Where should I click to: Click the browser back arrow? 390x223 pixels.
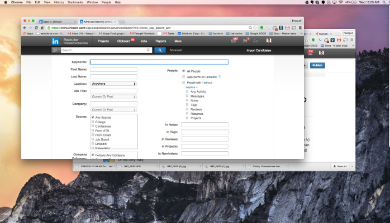25,28
